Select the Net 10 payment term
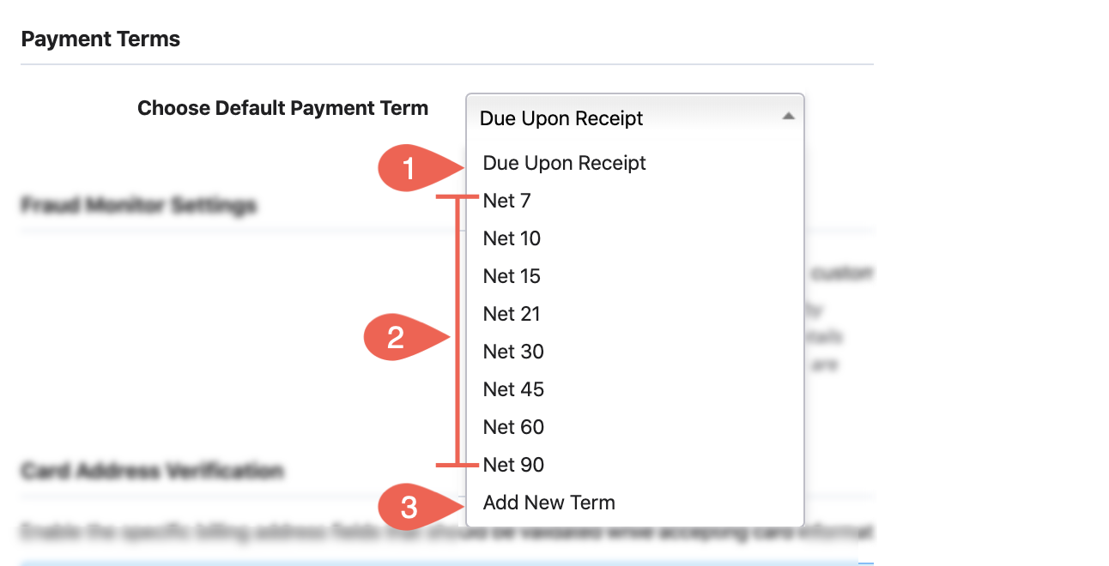 635,238
